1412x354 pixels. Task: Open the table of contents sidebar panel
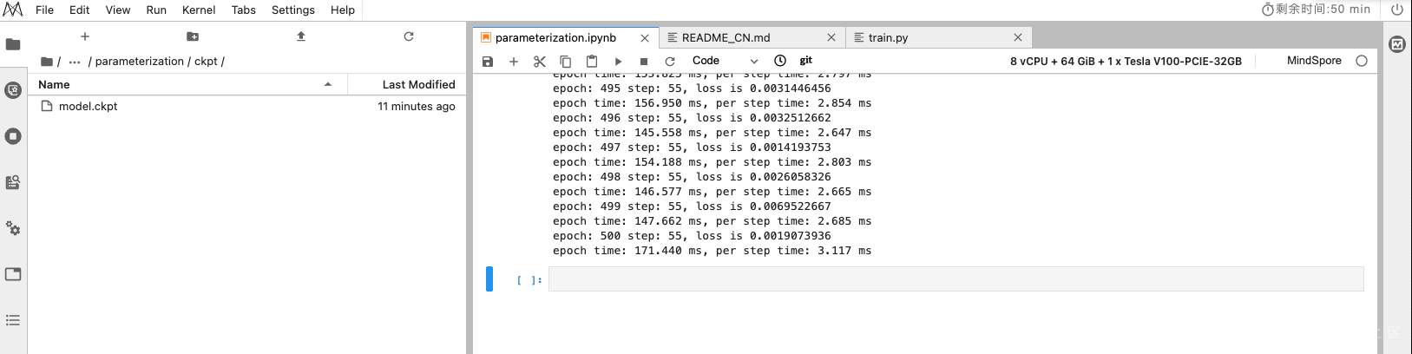[x=13, y=320]
